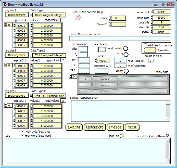The height and width of the screenshot is (168, 177).
Task: Click the regs/value3 field
Action: tap(63, 101)
